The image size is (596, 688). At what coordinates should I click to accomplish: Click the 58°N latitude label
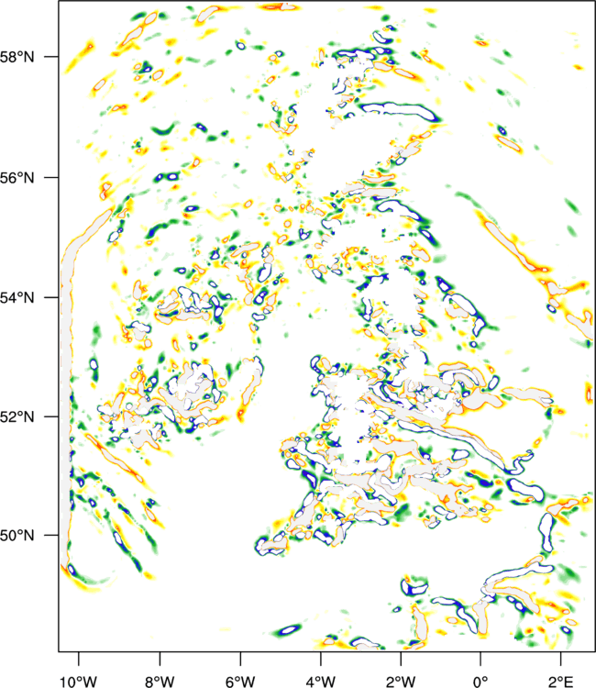point(17,57)
